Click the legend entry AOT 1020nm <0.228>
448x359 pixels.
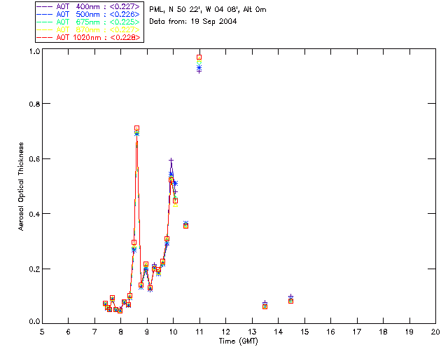[x=90, y=37]
